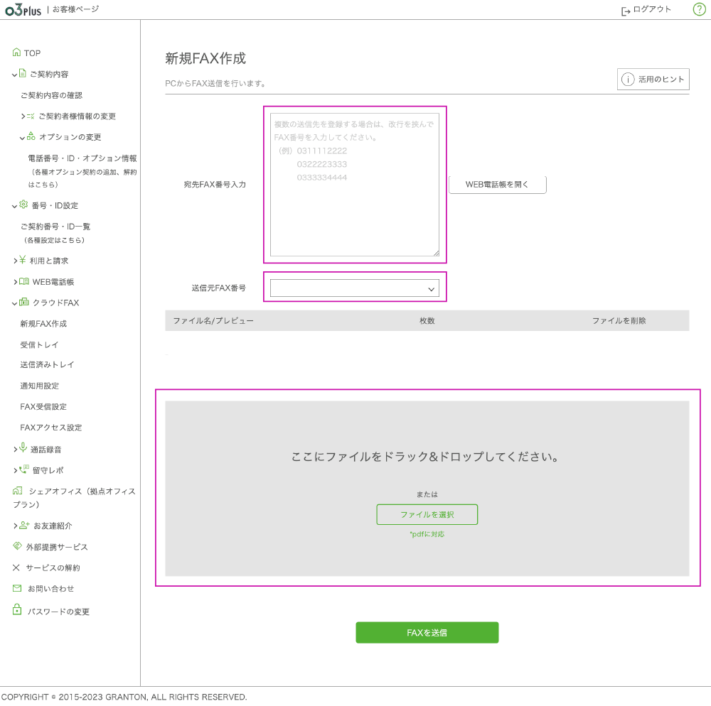Click the logout arrow icon
This screenshot has width=711, height=706.
[x=626, y=11]
